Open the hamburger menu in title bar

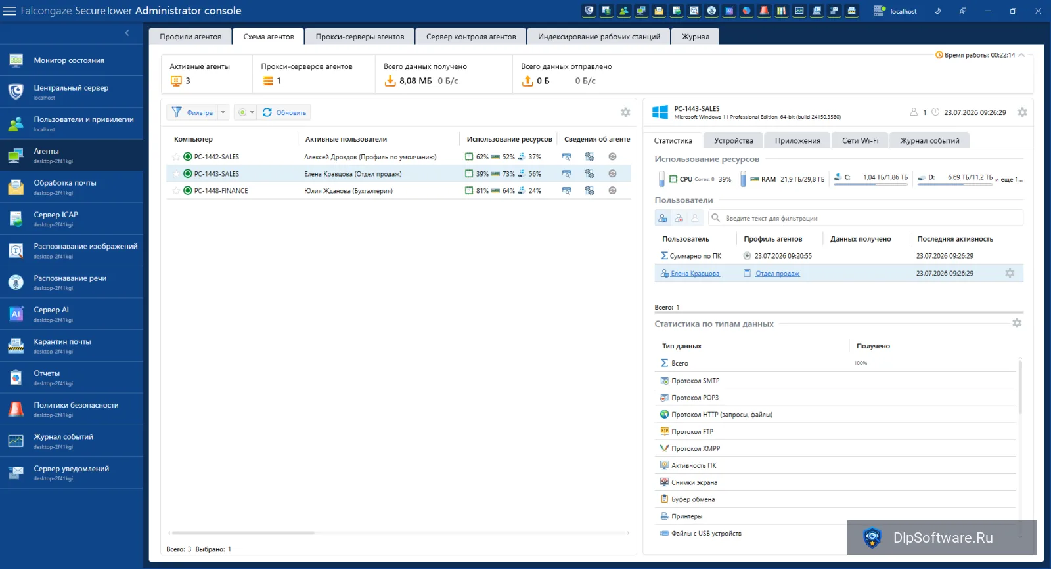[x=9, y=11]
